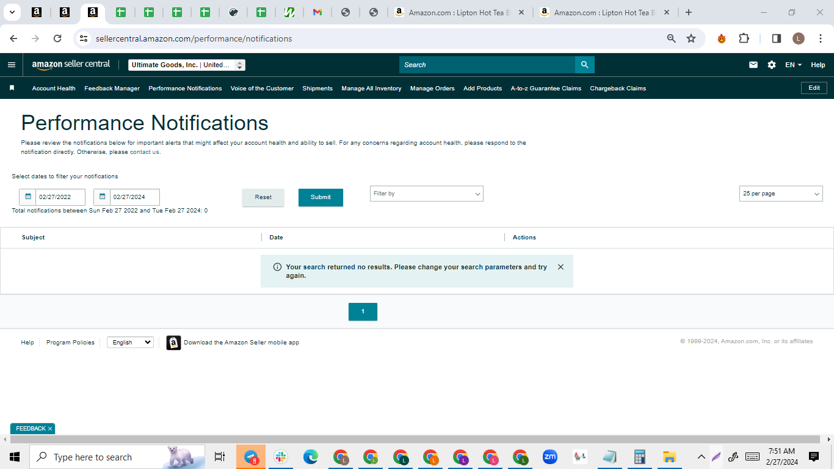Click the start date field 02/27/2022
The height and width of the screenshot is (469, 834).
point(60,197)
